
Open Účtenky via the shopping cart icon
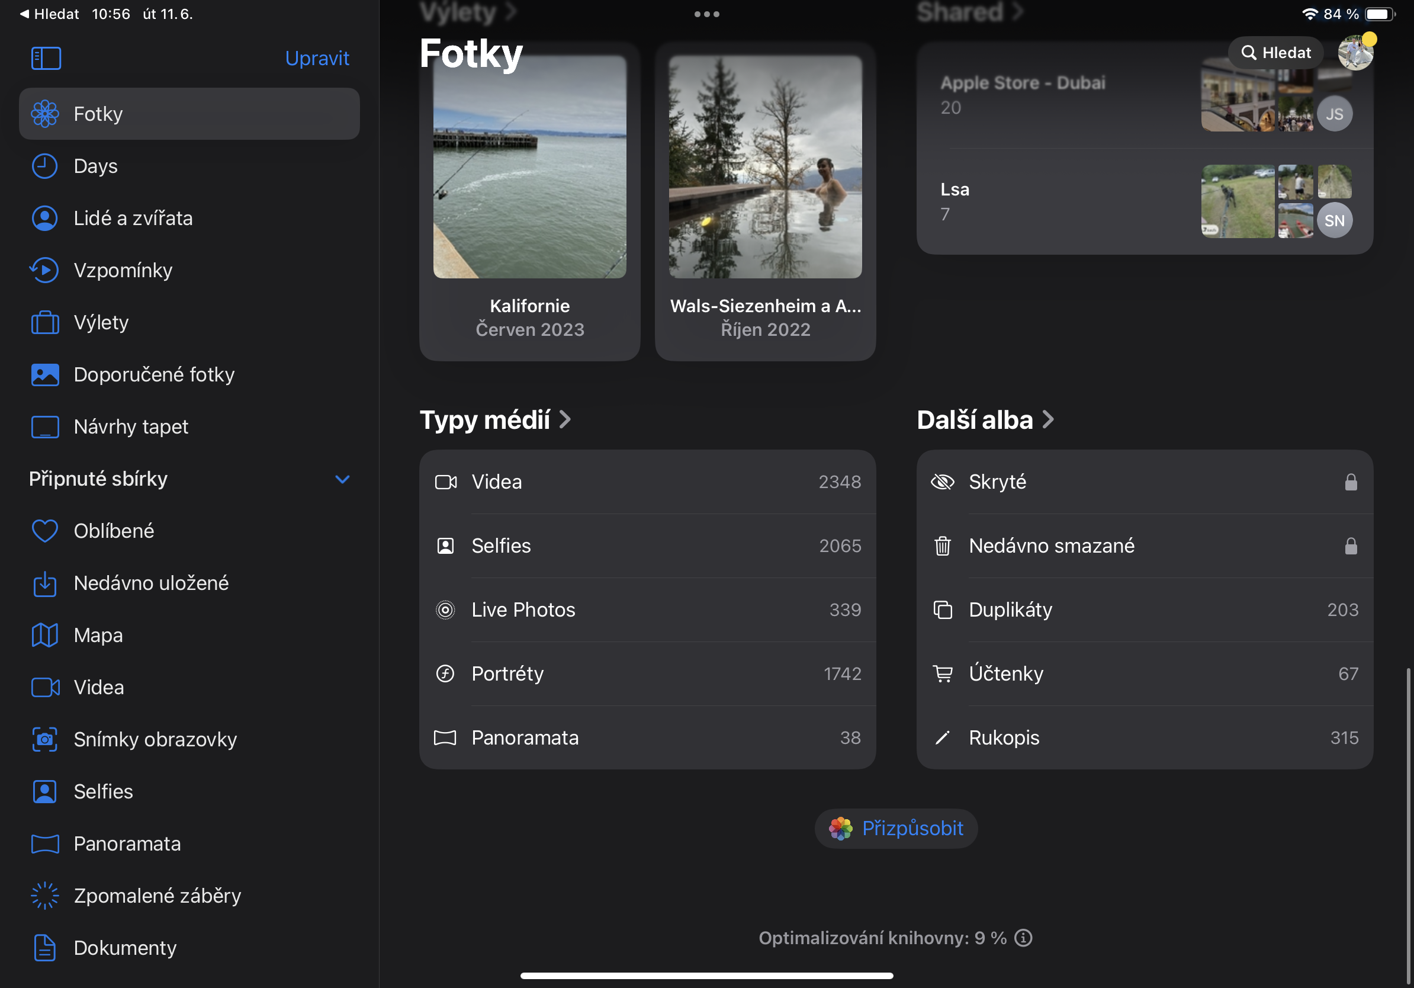click(x=942, y=673)
